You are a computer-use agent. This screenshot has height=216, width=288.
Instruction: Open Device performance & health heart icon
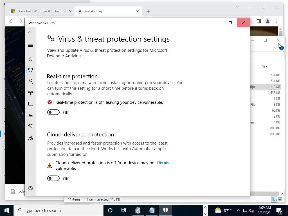pos(30,126)
